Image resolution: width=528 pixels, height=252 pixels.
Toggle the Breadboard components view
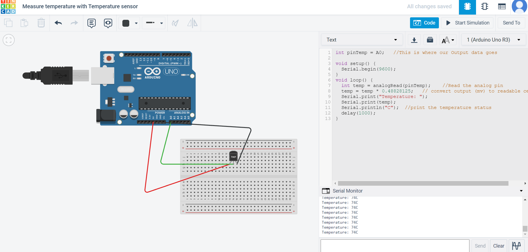click(467, 7)
